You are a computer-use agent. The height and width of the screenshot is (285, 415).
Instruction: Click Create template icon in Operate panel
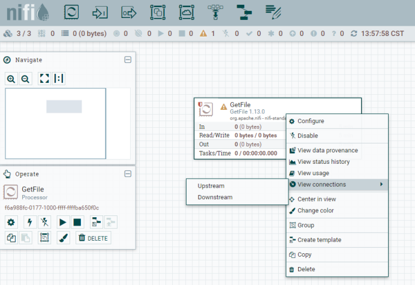(x=97, y=222)
